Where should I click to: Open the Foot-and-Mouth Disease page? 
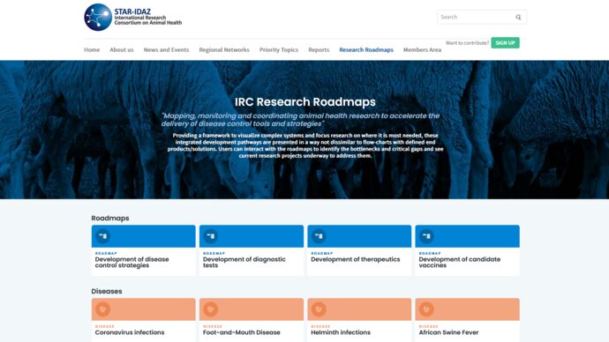(x=252, y=320)
